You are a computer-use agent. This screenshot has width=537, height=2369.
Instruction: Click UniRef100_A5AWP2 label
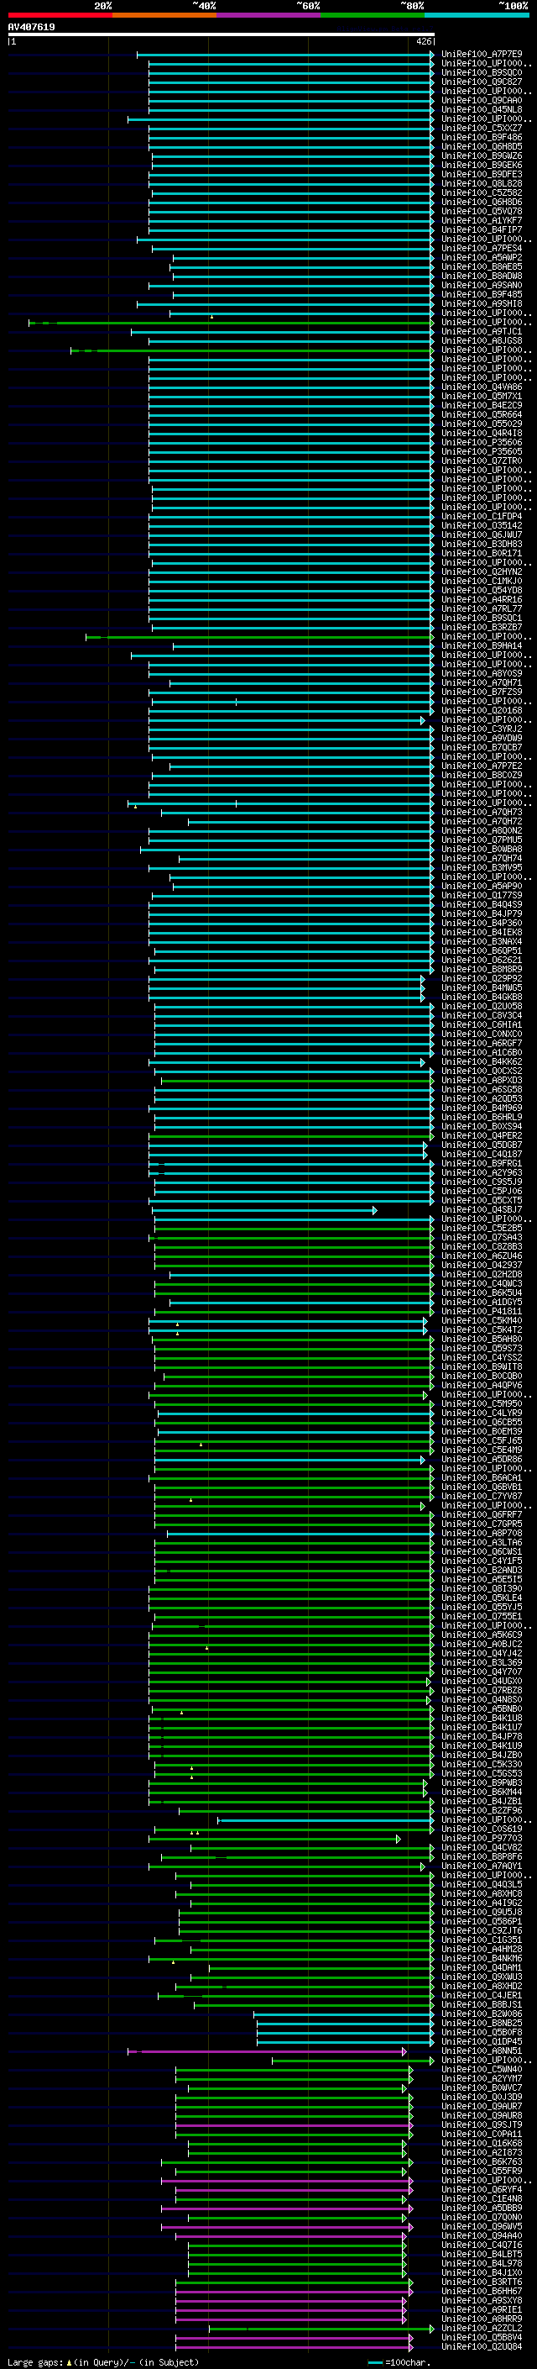482,257
